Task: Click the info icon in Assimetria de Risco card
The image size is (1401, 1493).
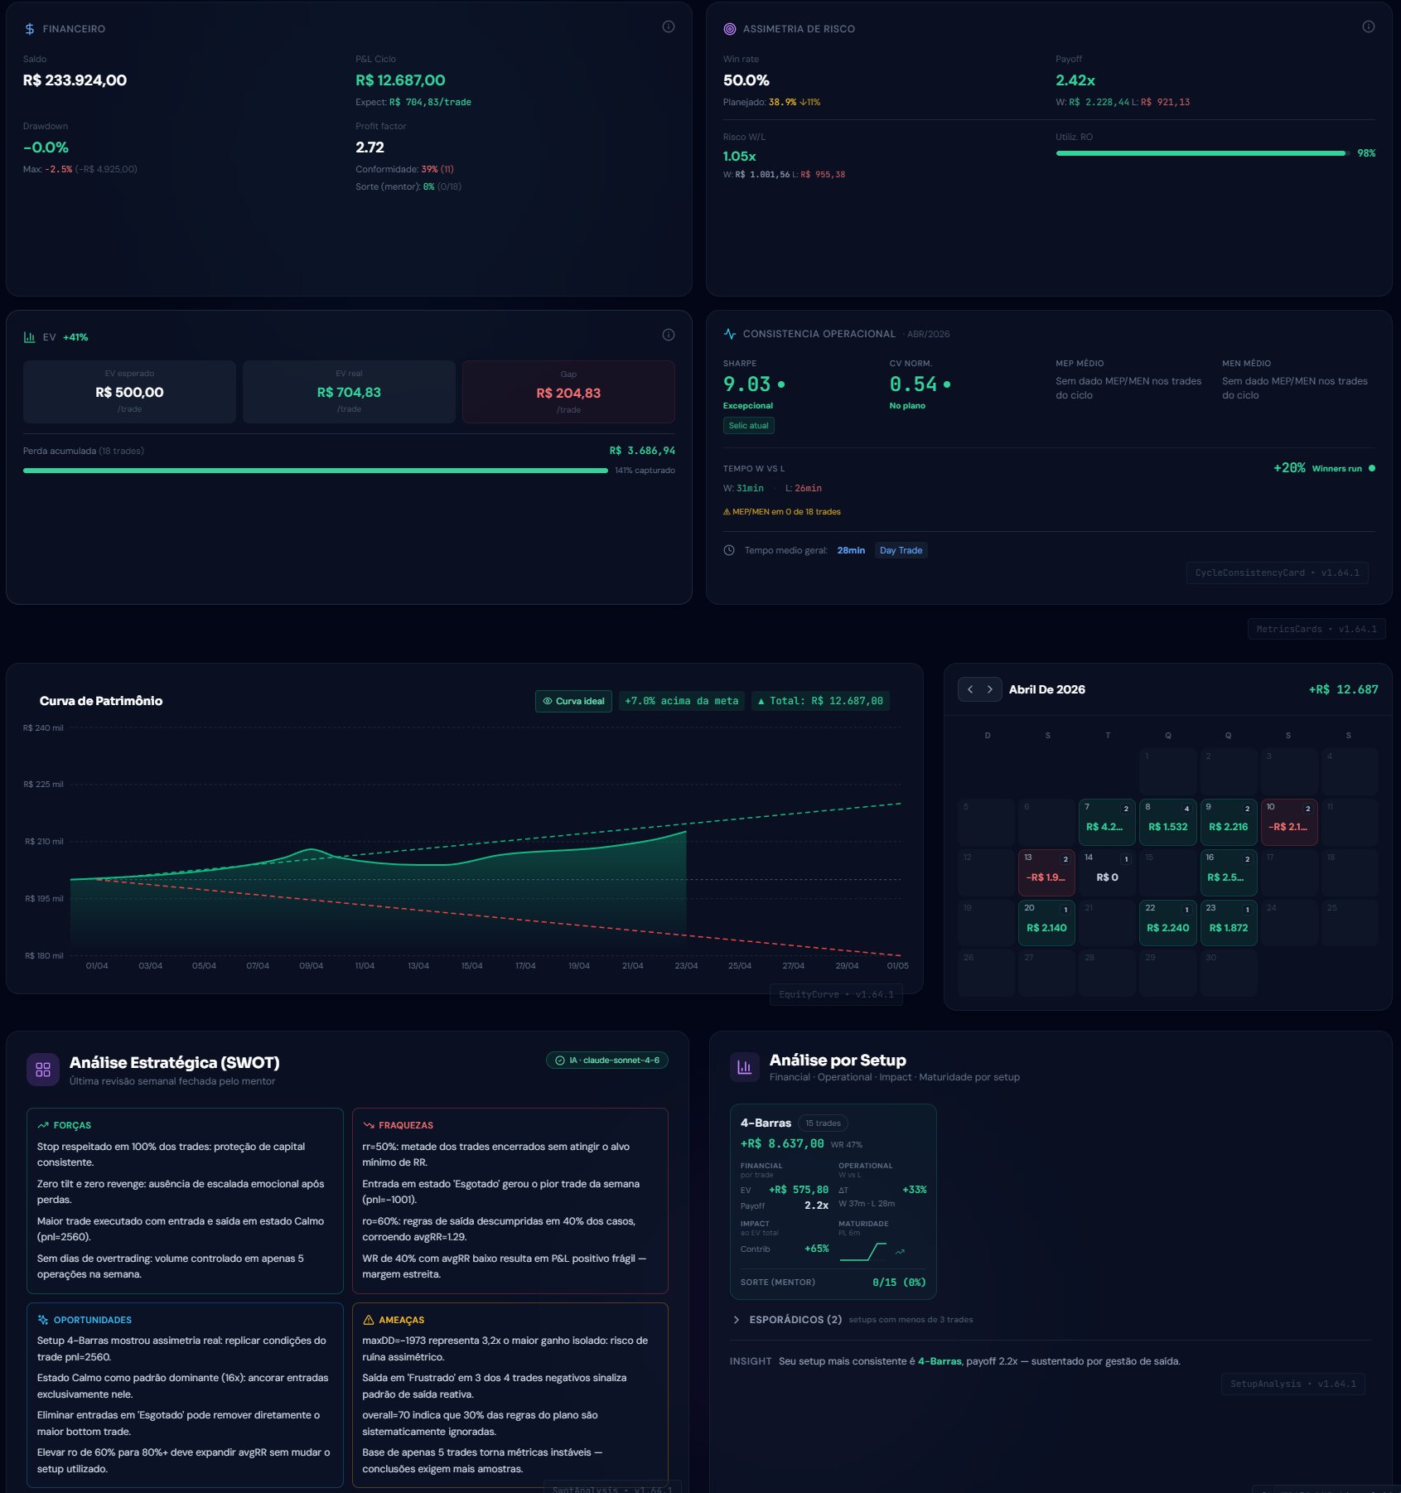Action: tap(1368, 27)
